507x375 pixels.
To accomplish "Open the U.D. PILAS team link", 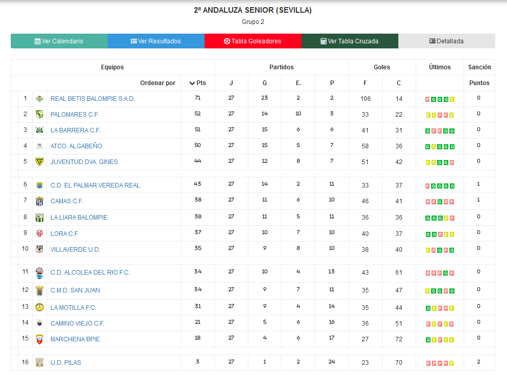I will pyautogui.click(x=66, y=363).
